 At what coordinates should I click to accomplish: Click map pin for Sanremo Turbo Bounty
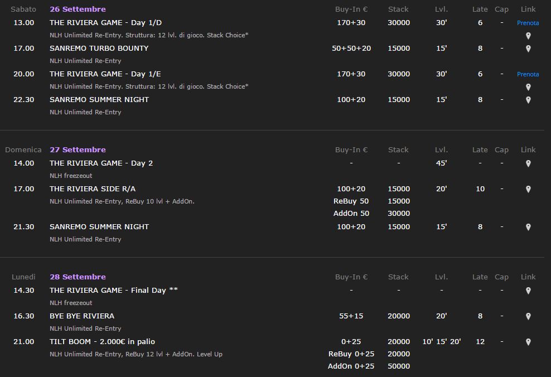528,49
